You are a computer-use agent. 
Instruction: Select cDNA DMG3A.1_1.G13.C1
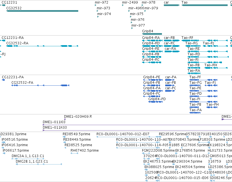tap(28, 159)
